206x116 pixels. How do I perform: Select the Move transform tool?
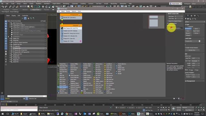click(43, 7)
